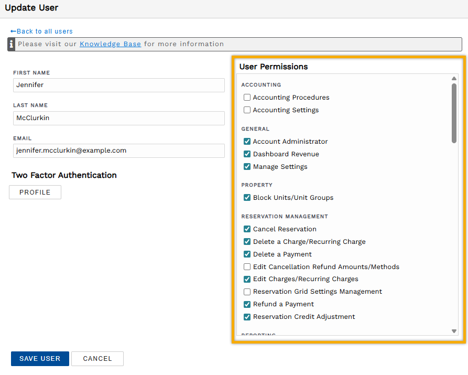Click the ACCOUNTING section heading
Viewport: 468px width, 375px height.
pos(261,85)
